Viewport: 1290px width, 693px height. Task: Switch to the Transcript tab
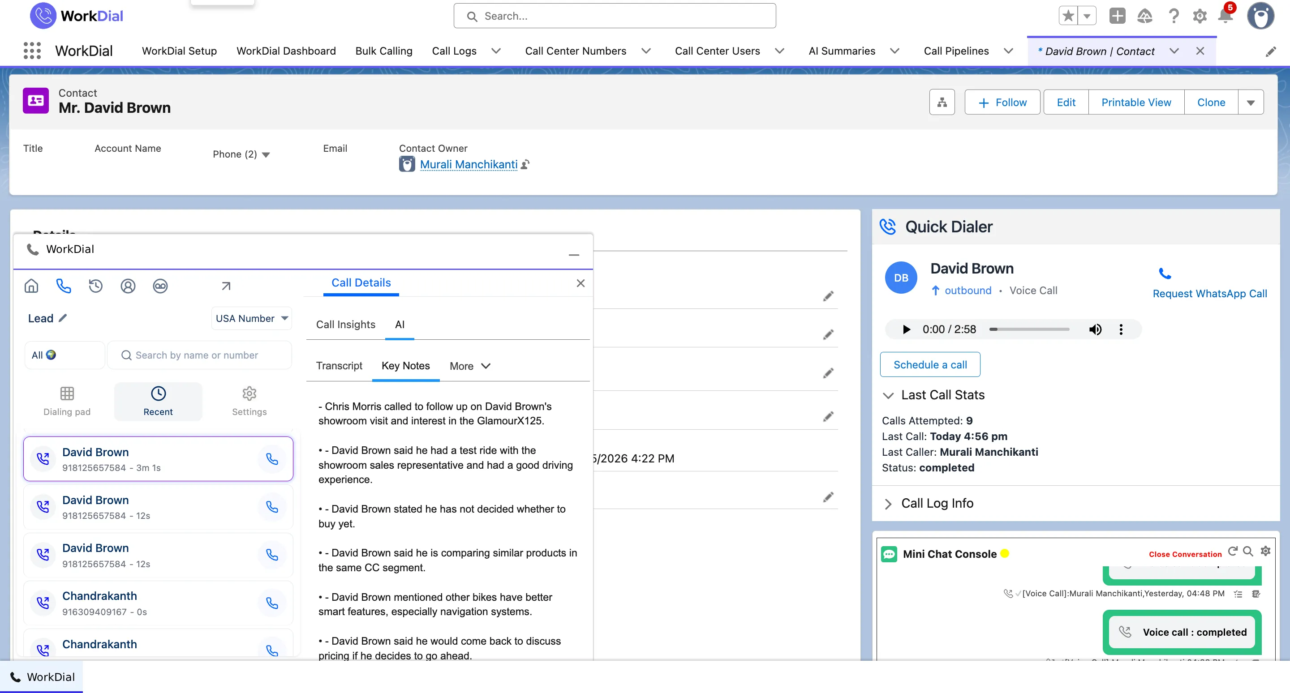tap(339, 366)
